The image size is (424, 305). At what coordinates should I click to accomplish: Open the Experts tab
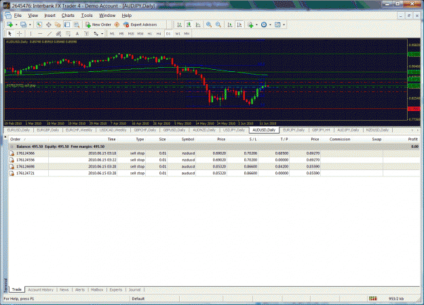pyautogui.click(x=116, y=289)
